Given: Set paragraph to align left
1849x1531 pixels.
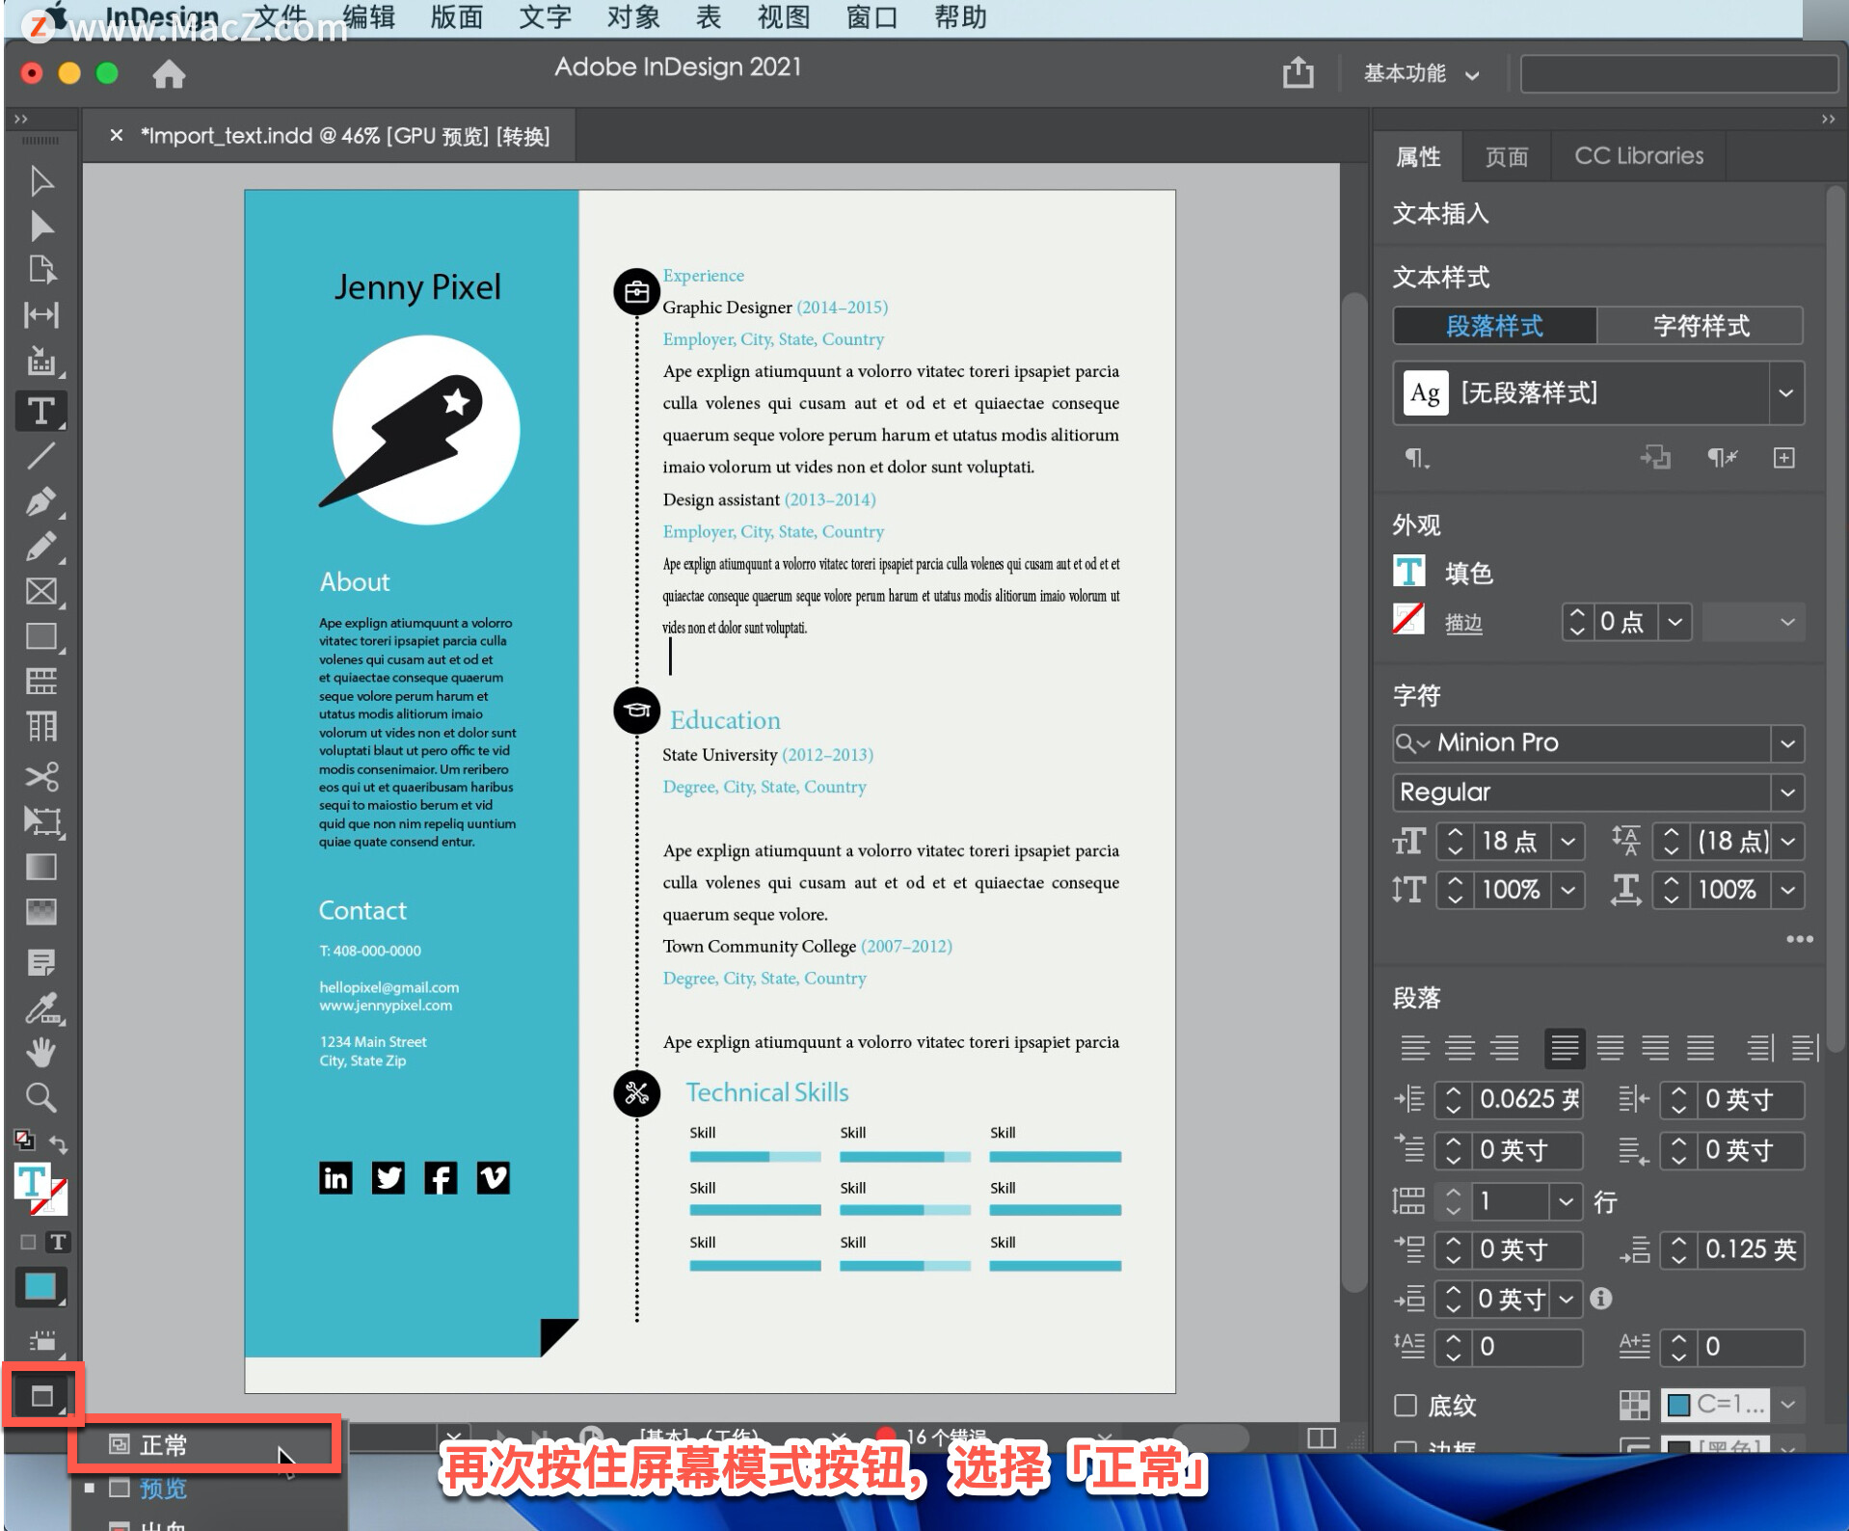Looking at the screenshot, I should [x=1414, y=1048].
